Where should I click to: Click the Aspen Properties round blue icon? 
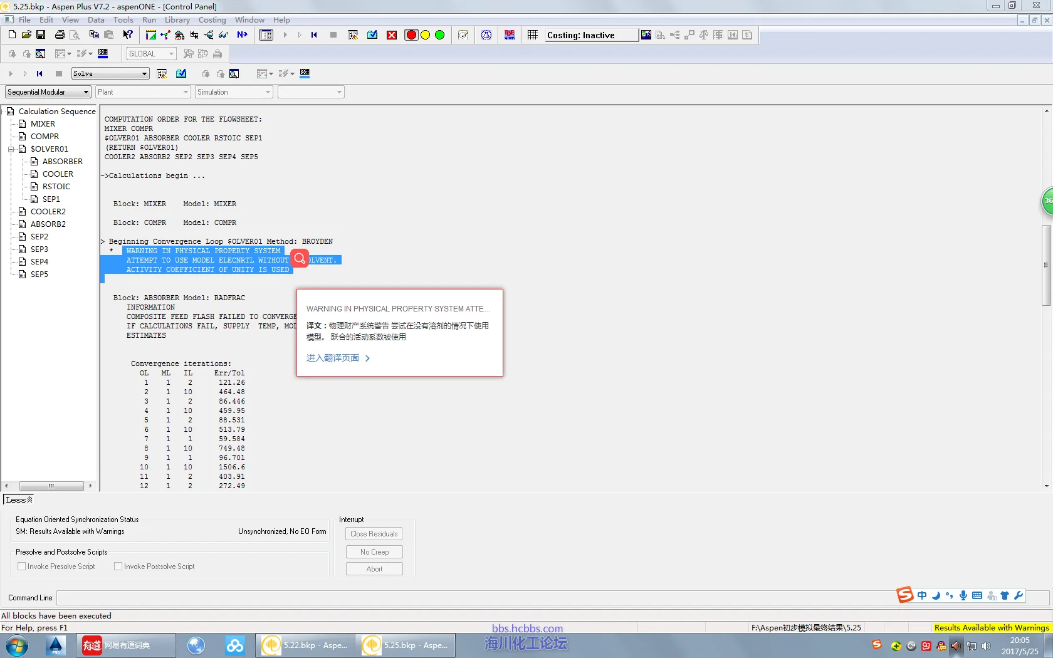[x=486, y=35]
